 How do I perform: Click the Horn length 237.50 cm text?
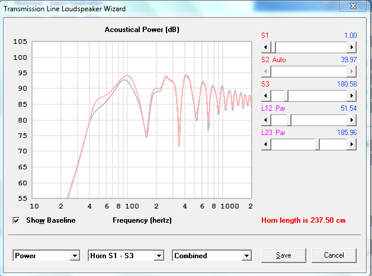[303, 220]
